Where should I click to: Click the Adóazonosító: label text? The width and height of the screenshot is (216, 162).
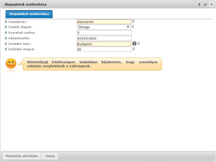(19, 38)
